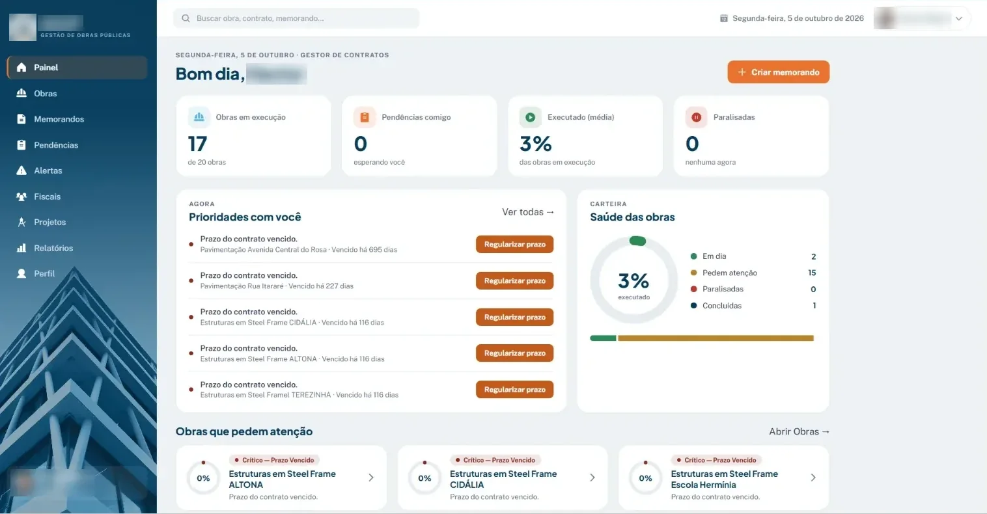Click the Perfil person icon
987x514 pixels.
pyautogui.click(x=21, y=274)
